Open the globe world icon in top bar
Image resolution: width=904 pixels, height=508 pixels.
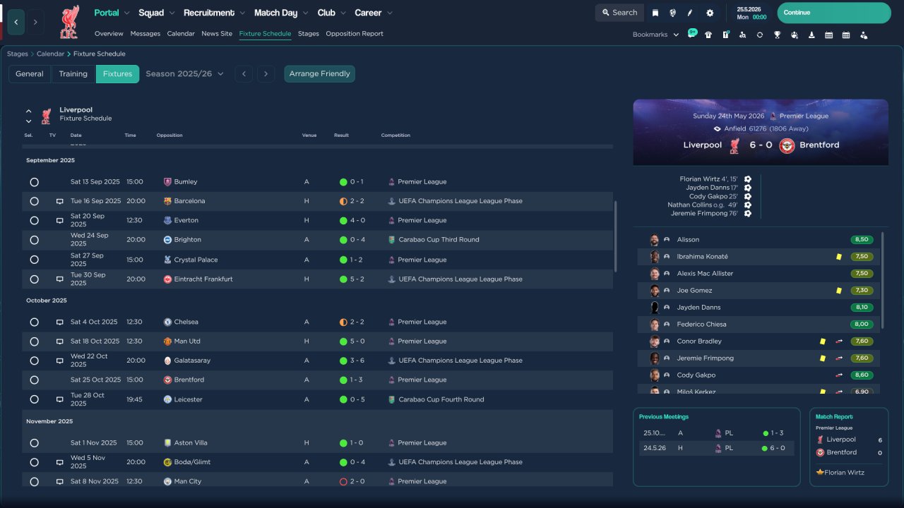[672, 13]
